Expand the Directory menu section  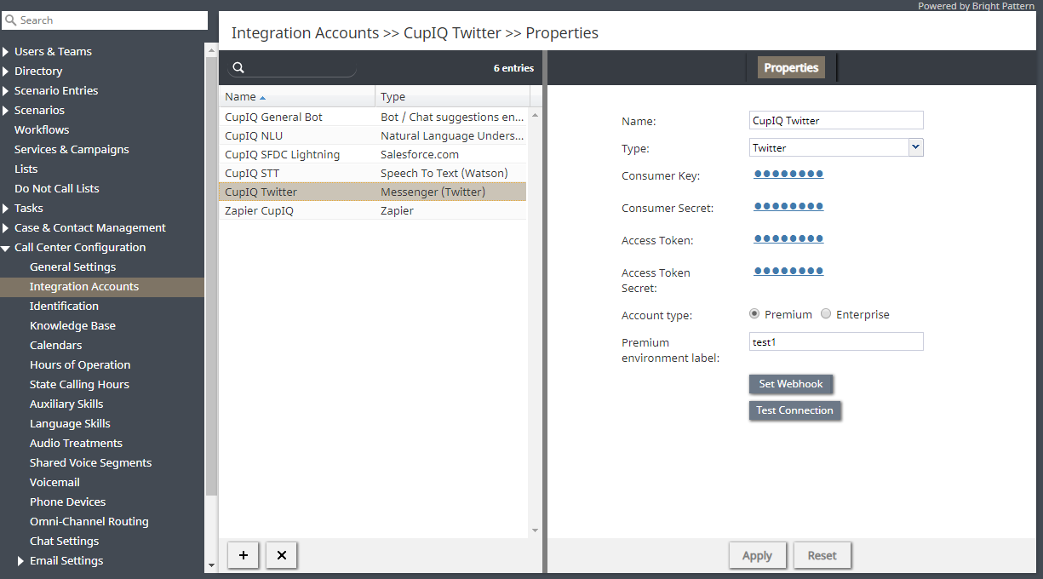click(6, 71)
